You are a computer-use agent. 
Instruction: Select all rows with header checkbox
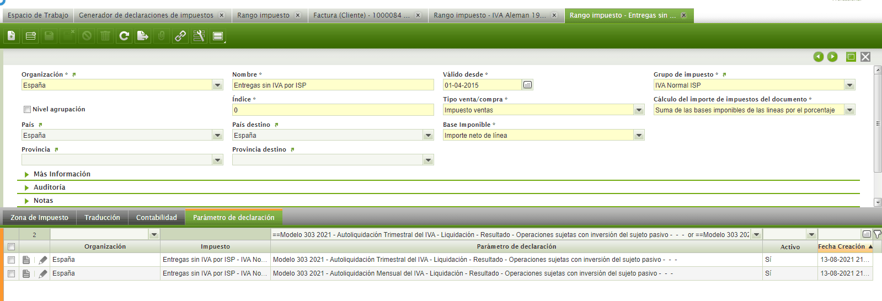[x=11, y=247]
